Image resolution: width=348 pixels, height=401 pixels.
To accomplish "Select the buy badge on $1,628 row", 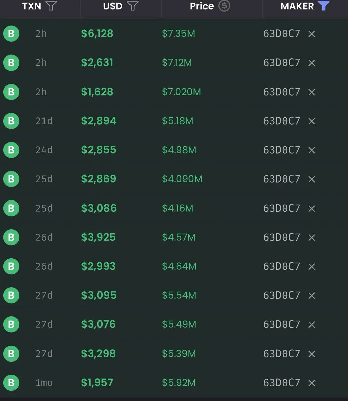I will (11, 92).
